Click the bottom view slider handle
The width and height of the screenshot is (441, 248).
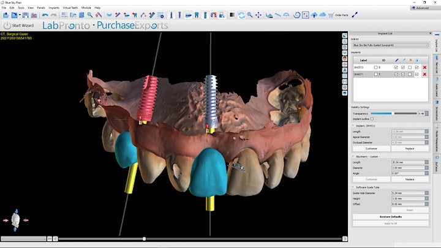coord(144,239)
